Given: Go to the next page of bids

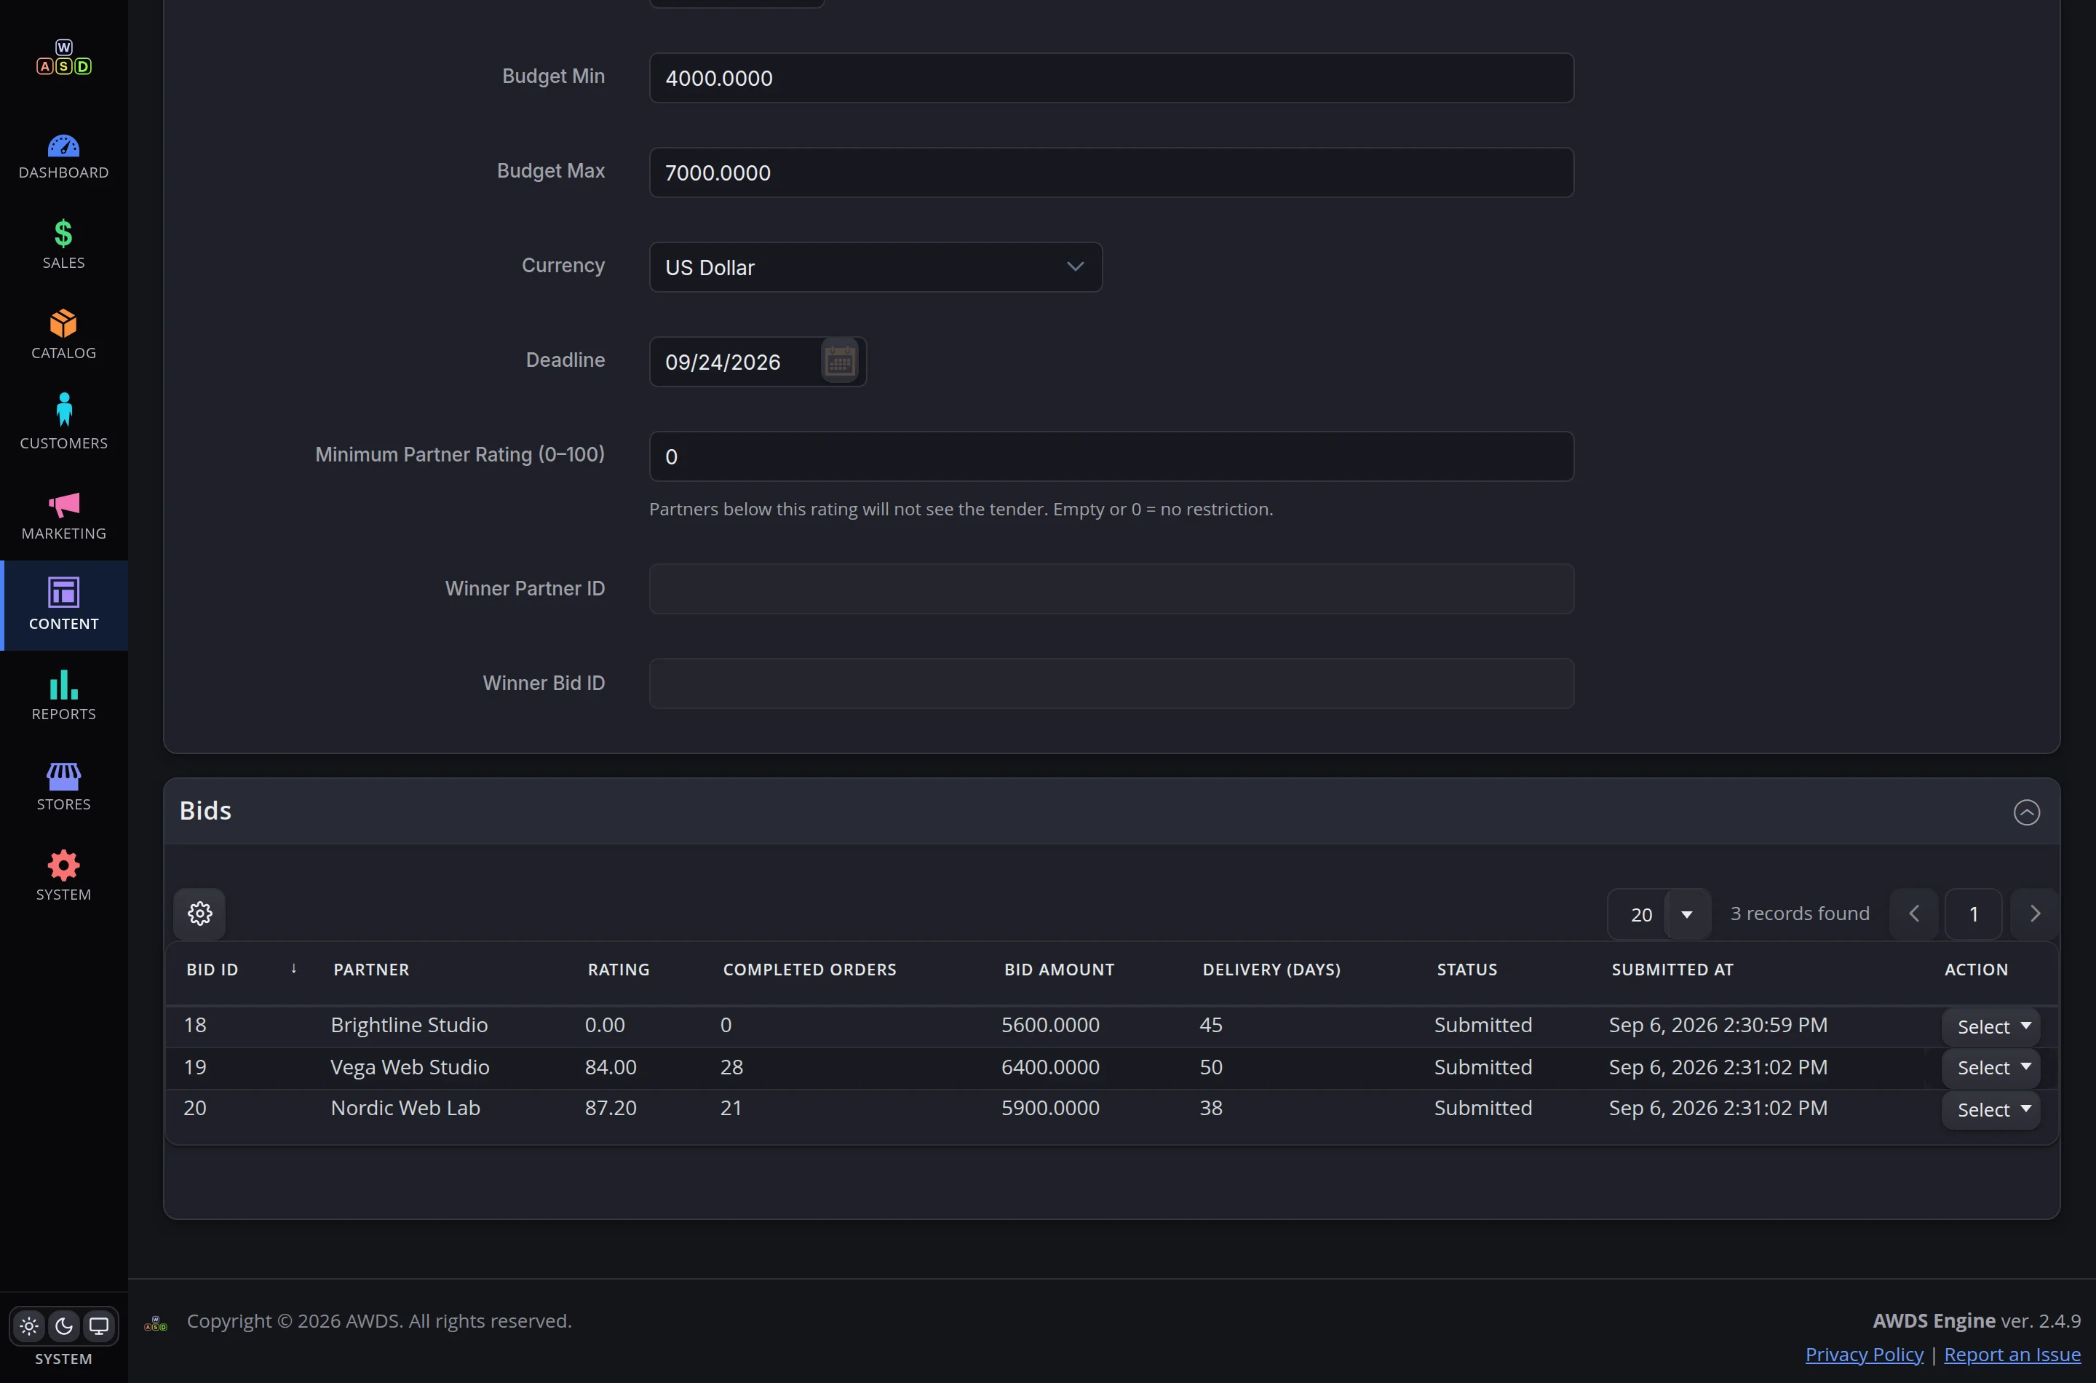Looking at the screenshot, I should pos(2035,914).
